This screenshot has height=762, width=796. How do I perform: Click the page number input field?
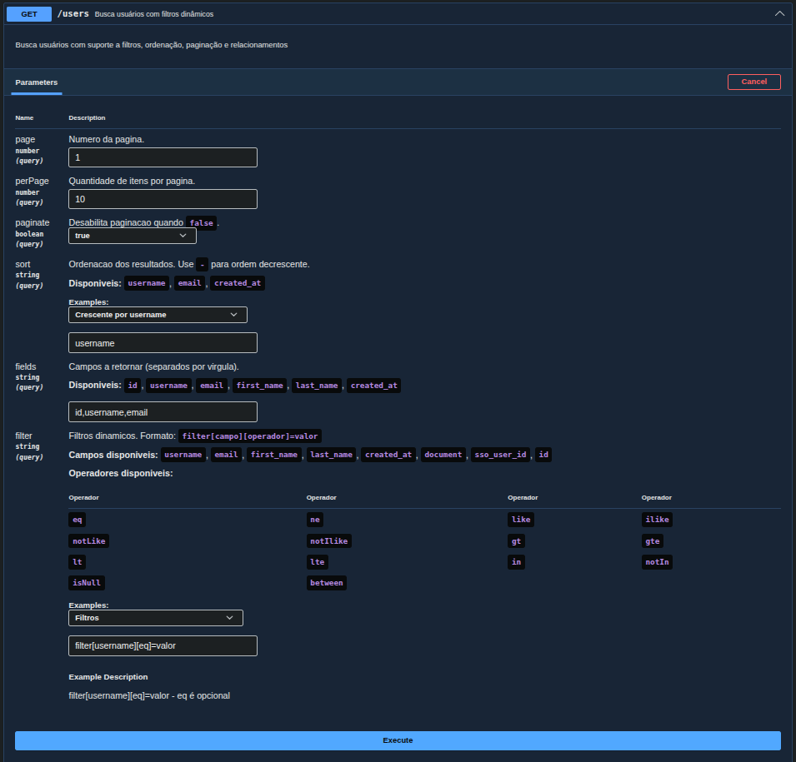163,157
